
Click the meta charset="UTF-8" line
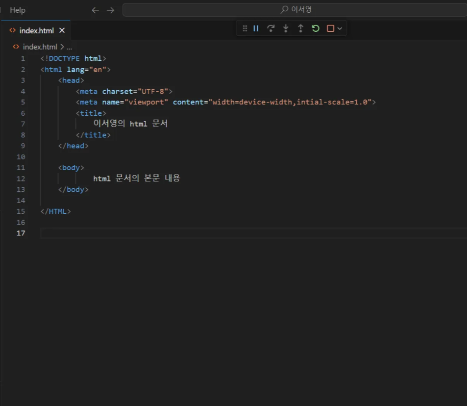[x=124, y=91]
